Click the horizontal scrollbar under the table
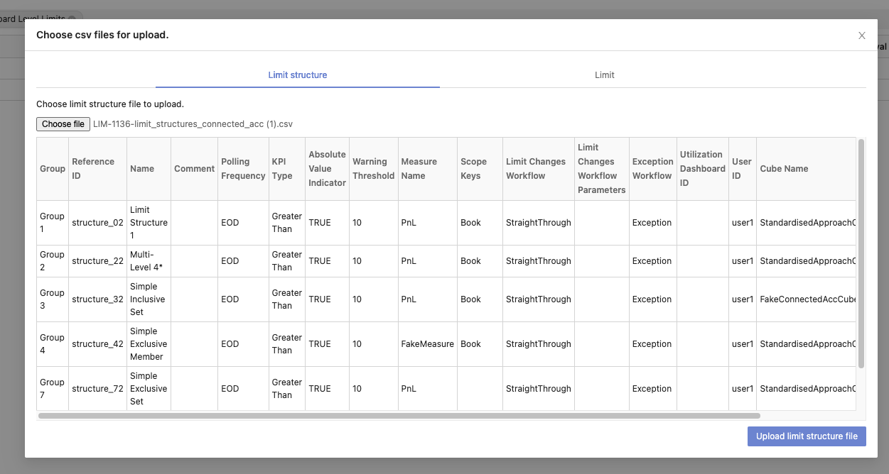 pyautogui.click(x=399, y=416)
